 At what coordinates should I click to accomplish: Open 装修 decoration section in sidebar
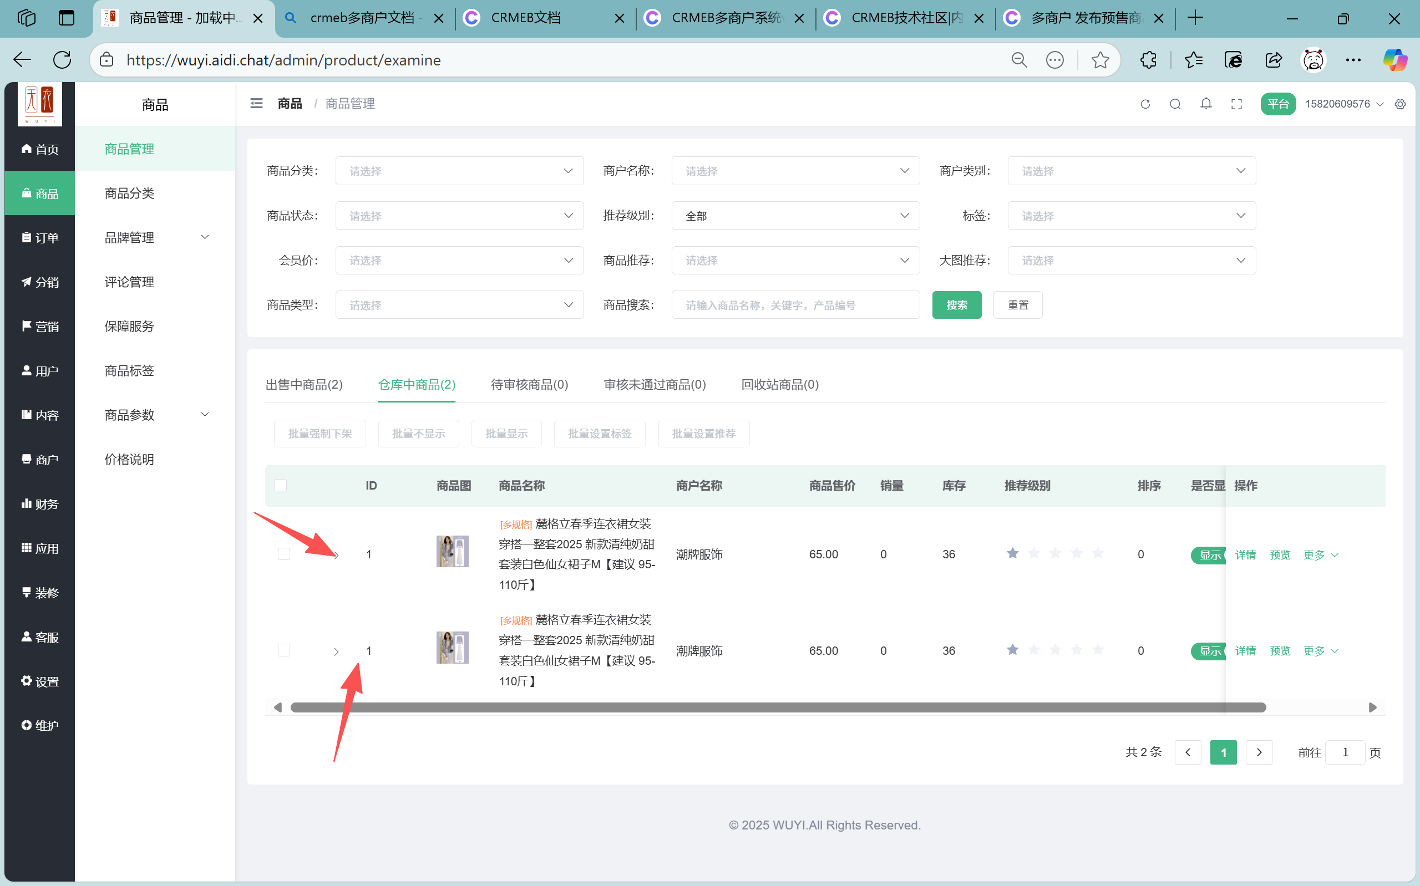point(40,593)
